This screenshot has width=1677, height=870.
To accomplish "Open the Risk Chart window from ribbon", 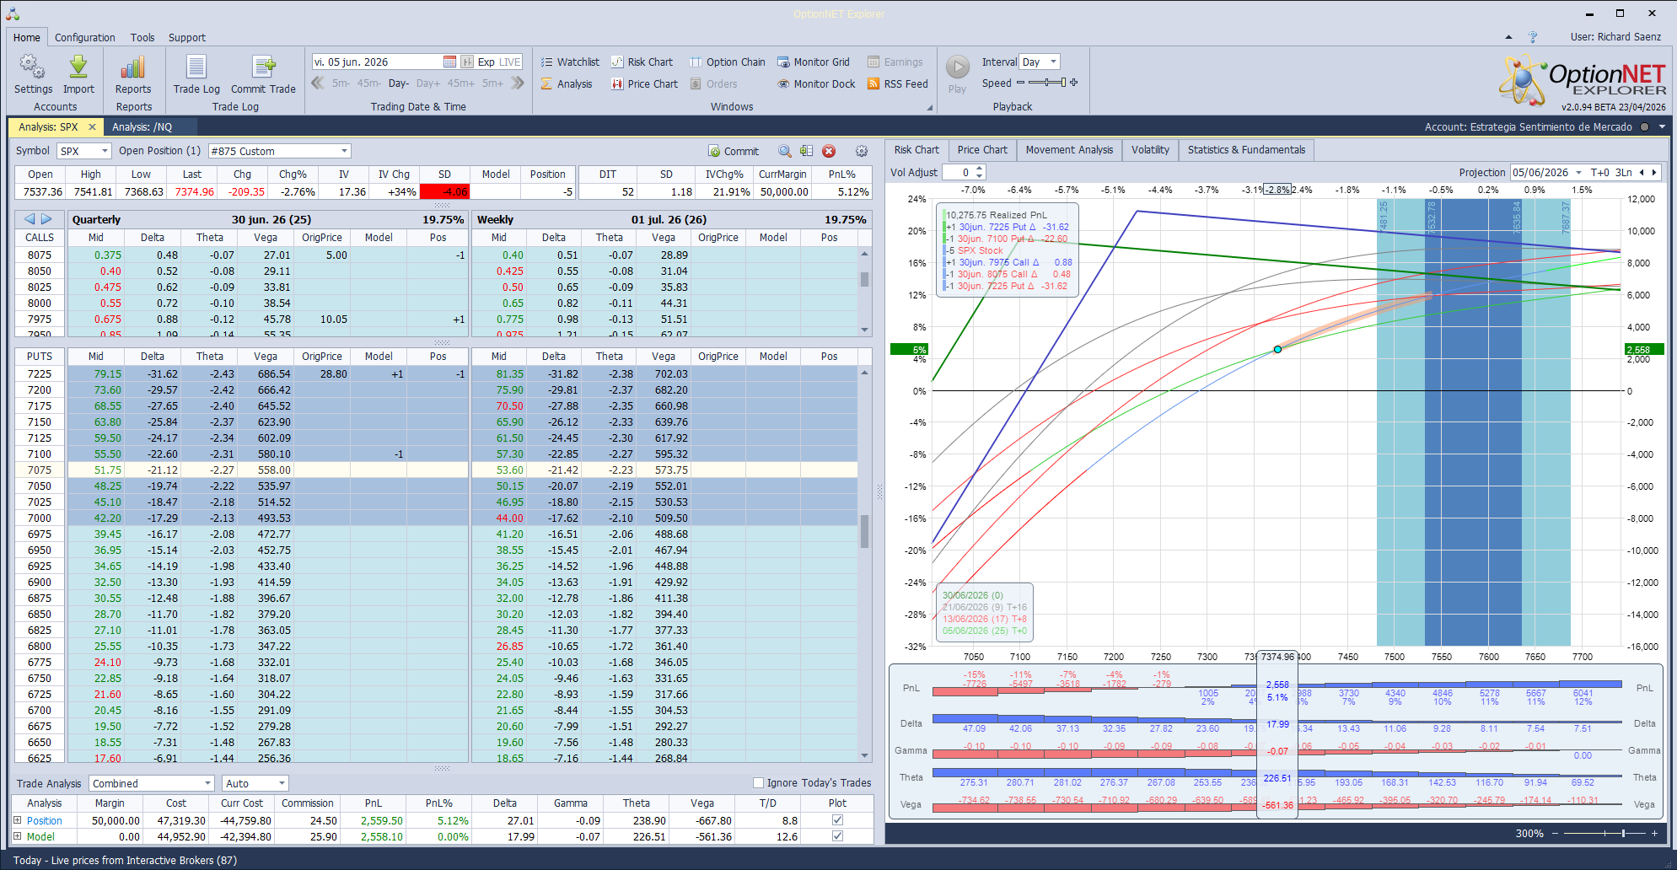I will (642, 62).
